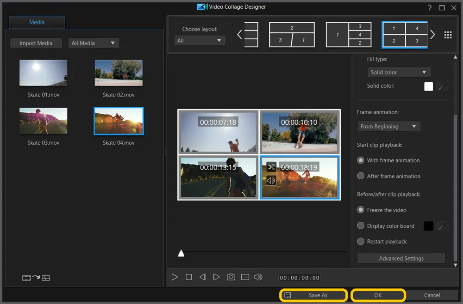
Task: Open the Fill type Solid color dropdown
Action: click(x=398, y=72)
